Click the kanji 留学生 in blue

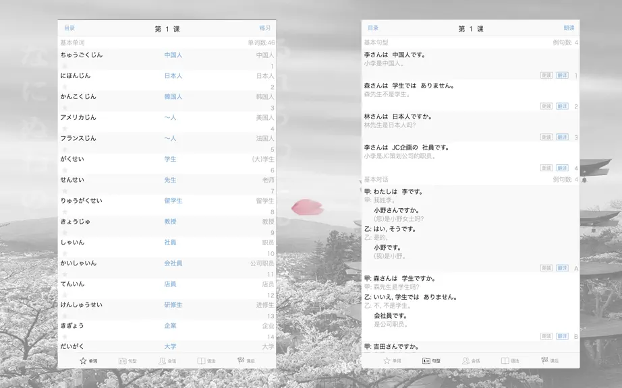coord(173,201)
